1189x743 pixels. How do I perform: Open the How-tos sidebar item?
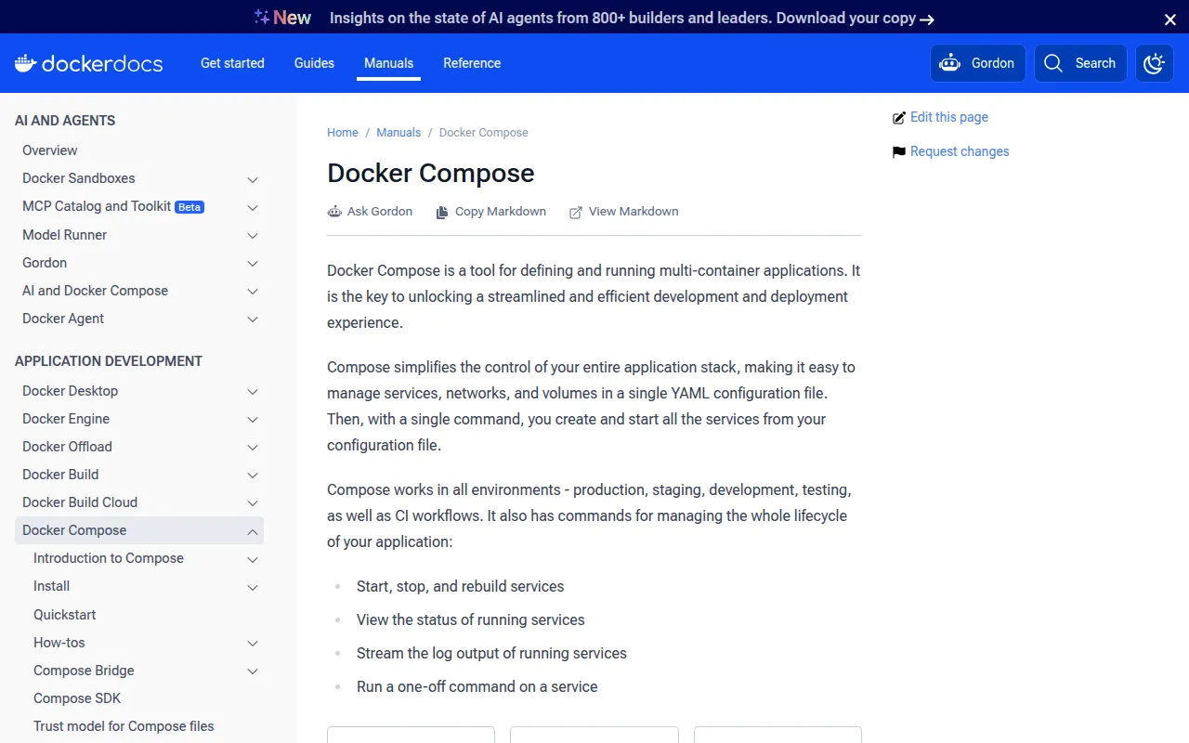(x=59, y=643)
